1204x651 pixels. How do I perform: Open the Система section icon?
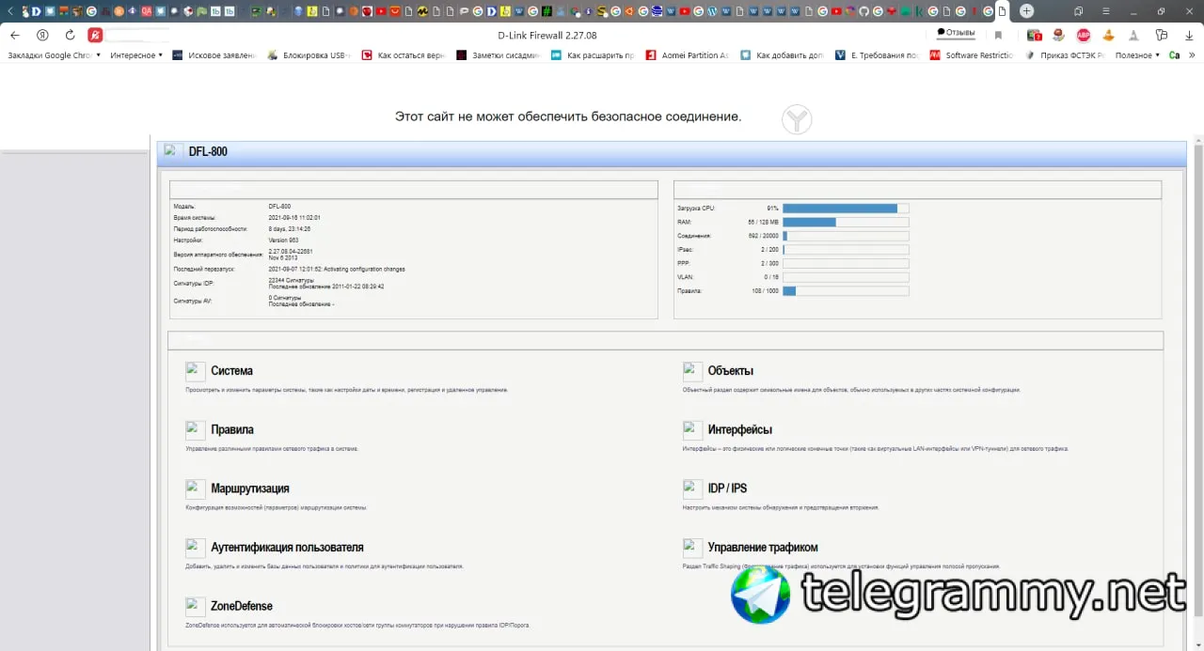tap(196, 371)
